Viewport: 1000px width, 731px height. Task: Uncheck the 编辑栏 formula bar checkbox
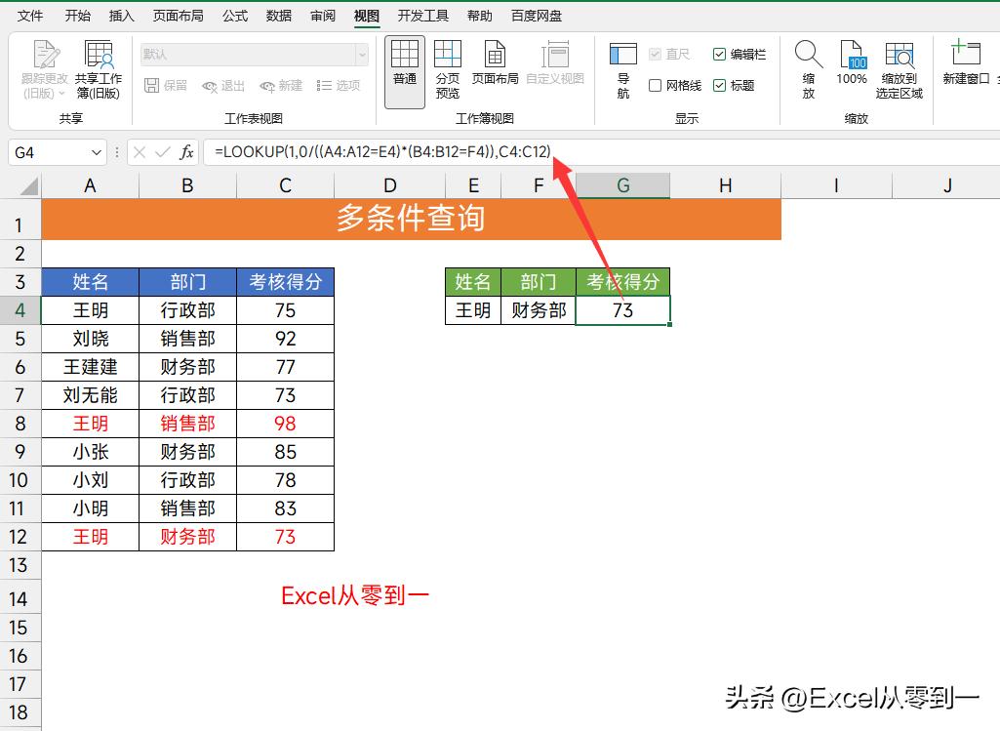(719, 54)
